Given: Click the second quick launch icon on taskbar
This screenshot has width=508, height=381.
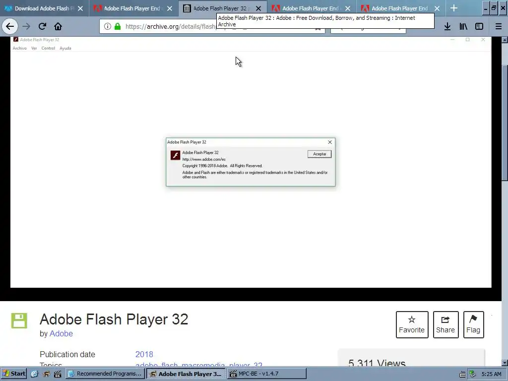Looking at the screenshot, I should tap(46, 374).
